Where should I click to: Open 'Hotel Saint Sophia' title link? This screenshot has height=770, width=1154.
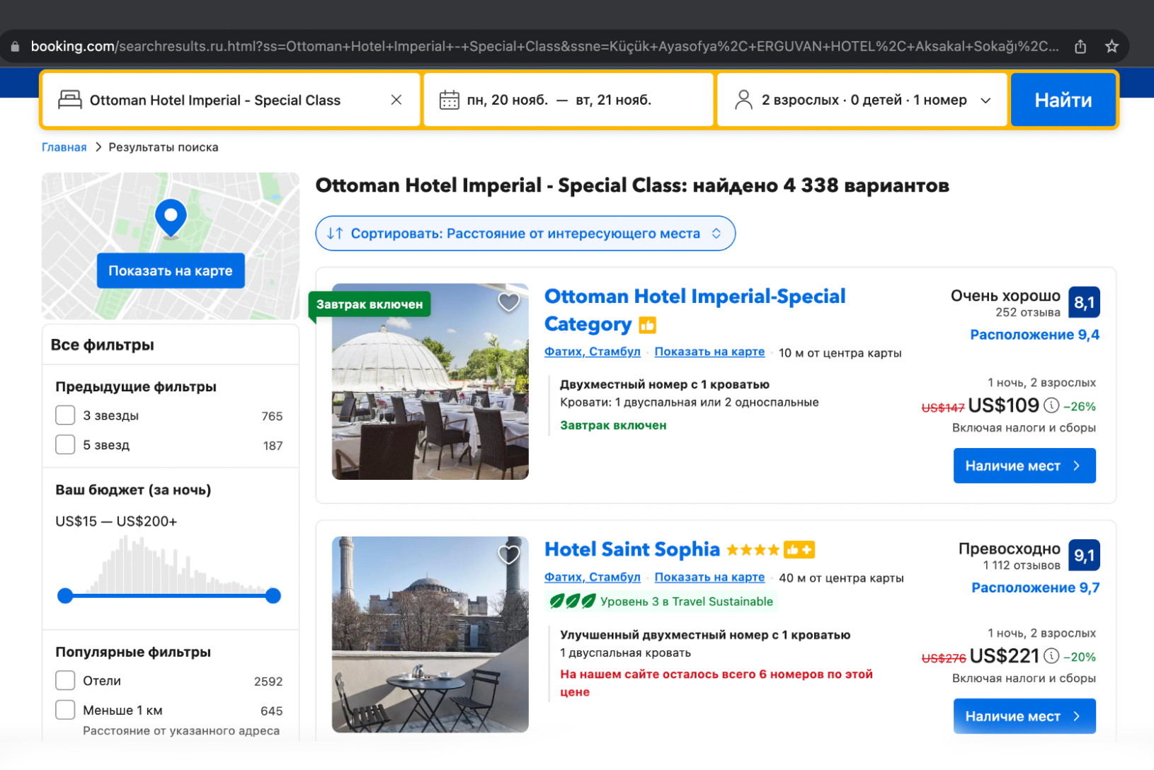pyautogui.click(x=632, y=549)
